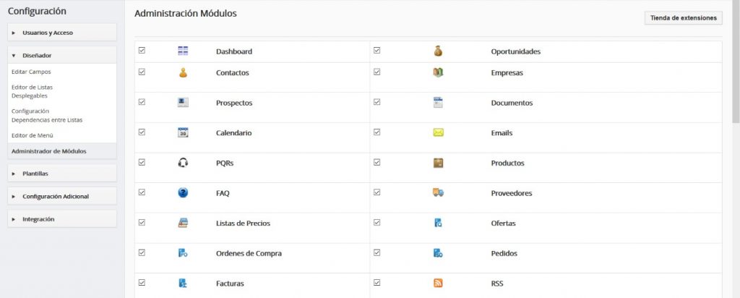Toggle the Productos module checkbox
This screenshot has width=740, height=298.
tap(377, 162)
